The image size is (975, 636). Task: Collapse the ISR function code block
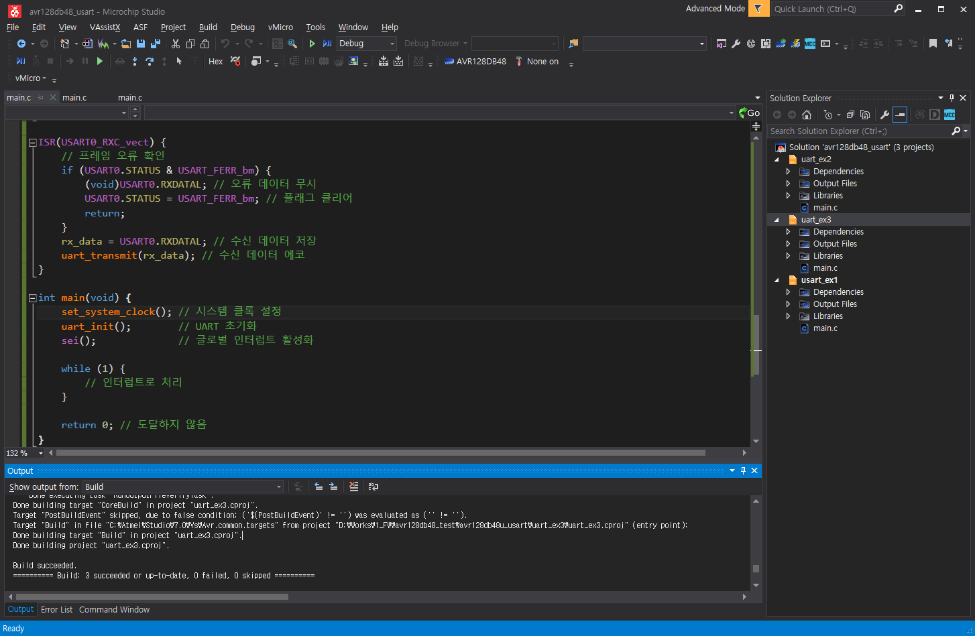point(32,142)
